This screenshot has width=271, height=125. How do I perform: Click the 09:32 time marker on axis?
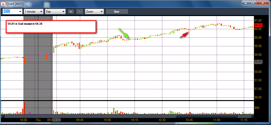pos(56,120)
